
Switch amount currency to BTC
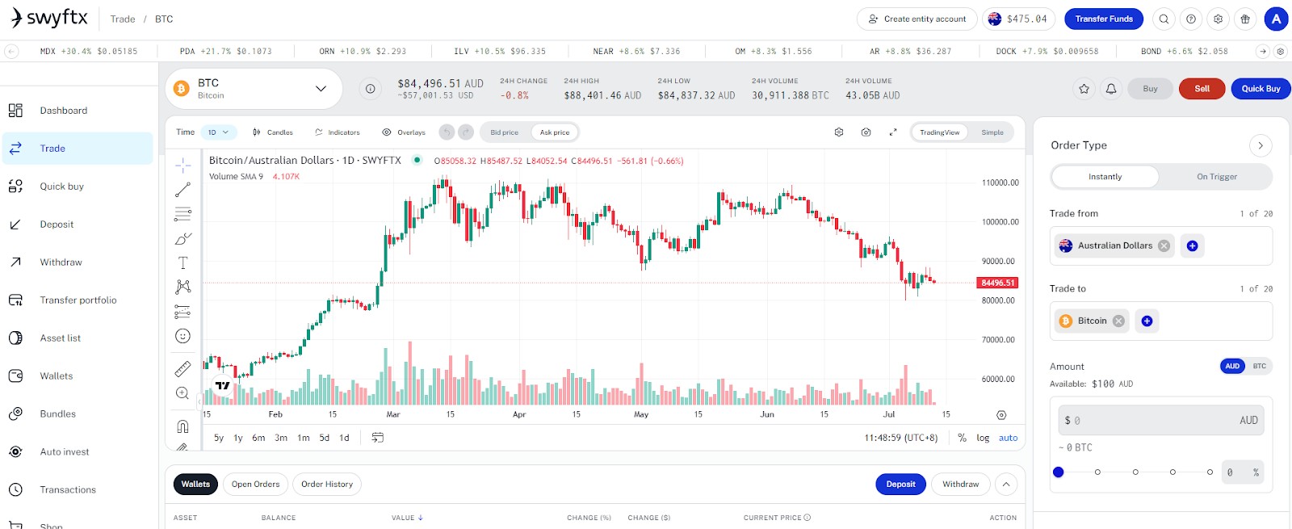click(1260, 366)
